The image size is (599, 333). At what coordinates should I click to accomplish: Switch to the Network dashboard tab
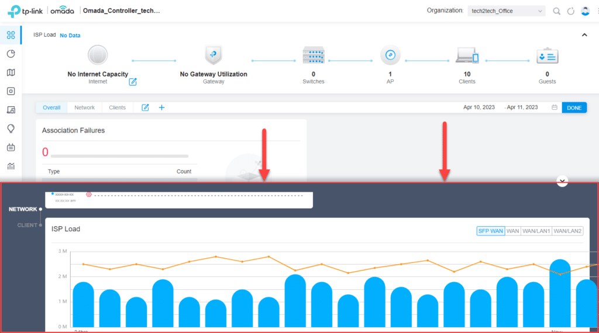(84, 107)
